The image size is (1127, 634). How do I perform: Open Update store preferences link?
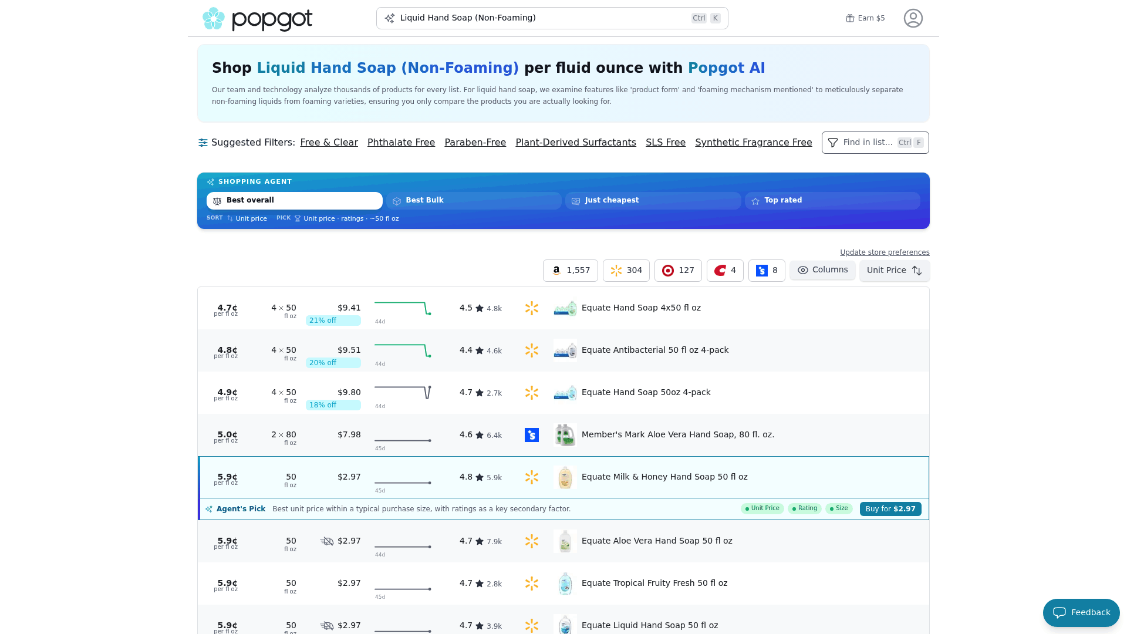(885, 252)
